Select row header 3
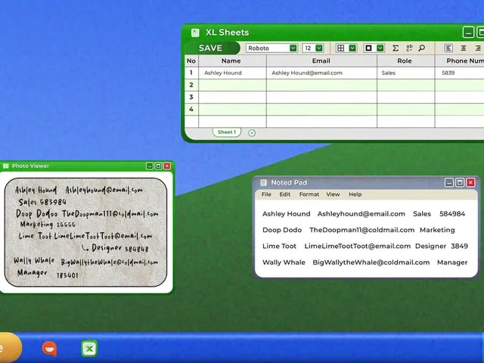 tap(191, 97)
